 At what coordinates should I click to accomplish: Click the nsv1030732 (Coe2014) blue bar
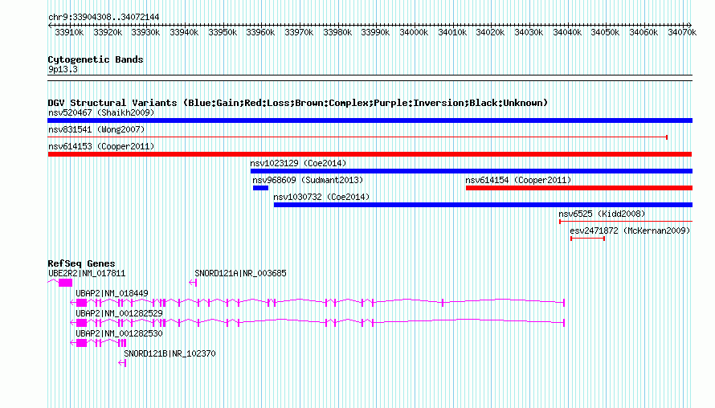tap(483, 205)
